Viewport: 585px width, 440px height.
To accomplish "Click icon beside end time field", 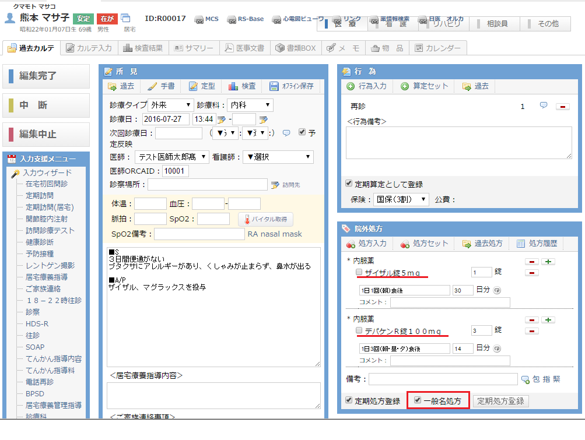I will [x=264, y=119].
